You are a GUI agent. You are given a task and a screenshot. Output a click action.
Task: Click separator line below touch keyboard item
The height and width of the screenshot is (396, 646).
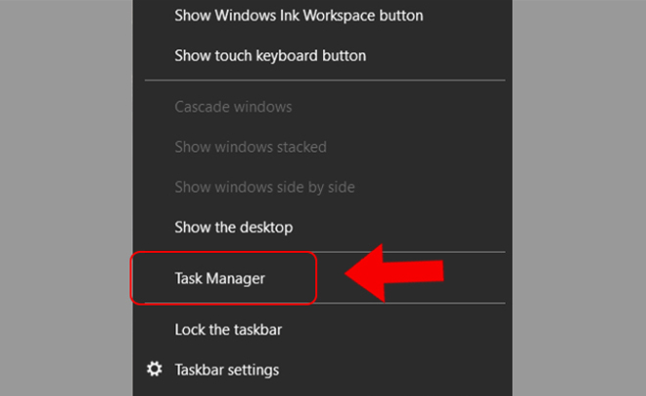tap(325, 80)
